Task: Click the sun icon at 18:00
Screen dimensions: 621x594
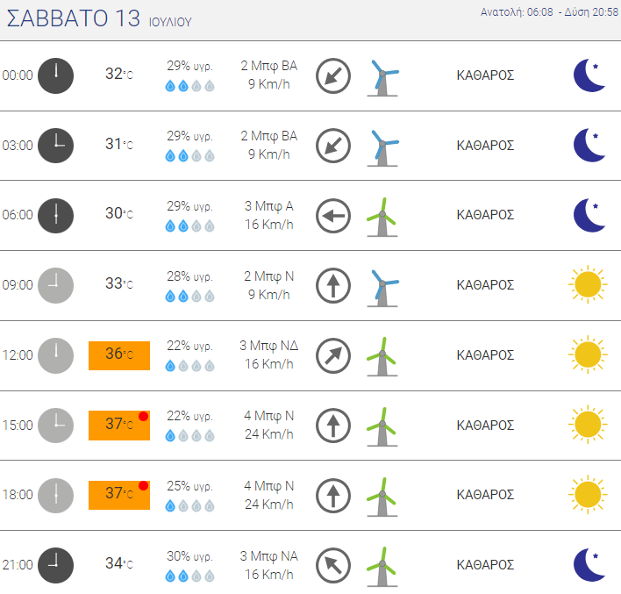Action: [588, 495]
